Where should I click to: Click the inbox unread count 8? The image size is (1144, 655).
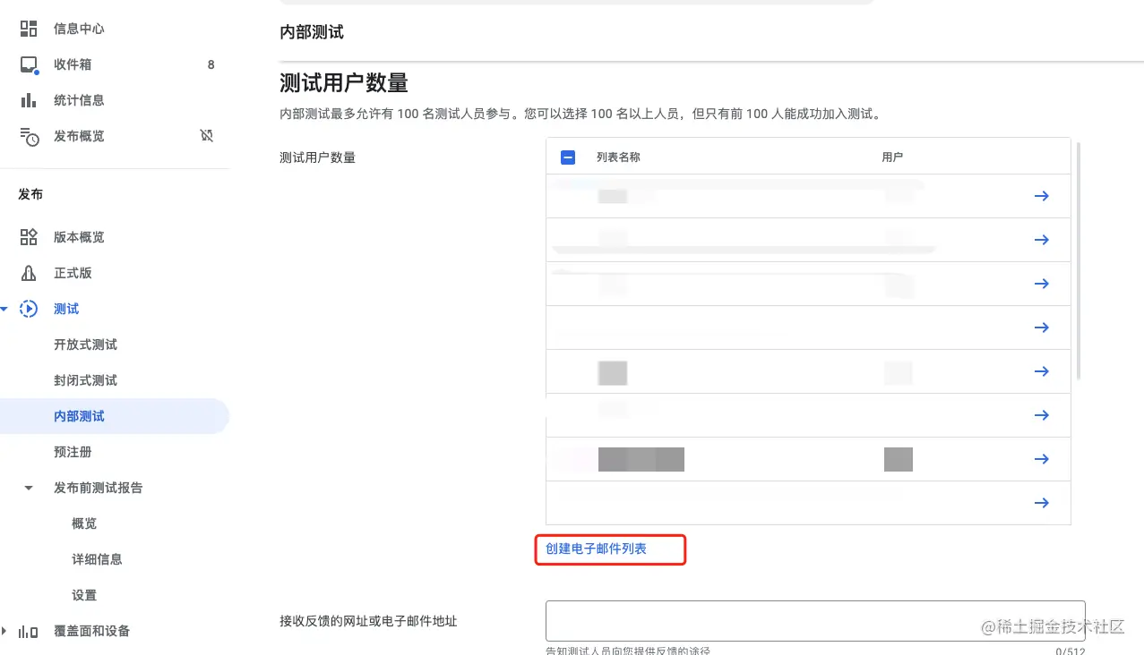click(211, 64)
